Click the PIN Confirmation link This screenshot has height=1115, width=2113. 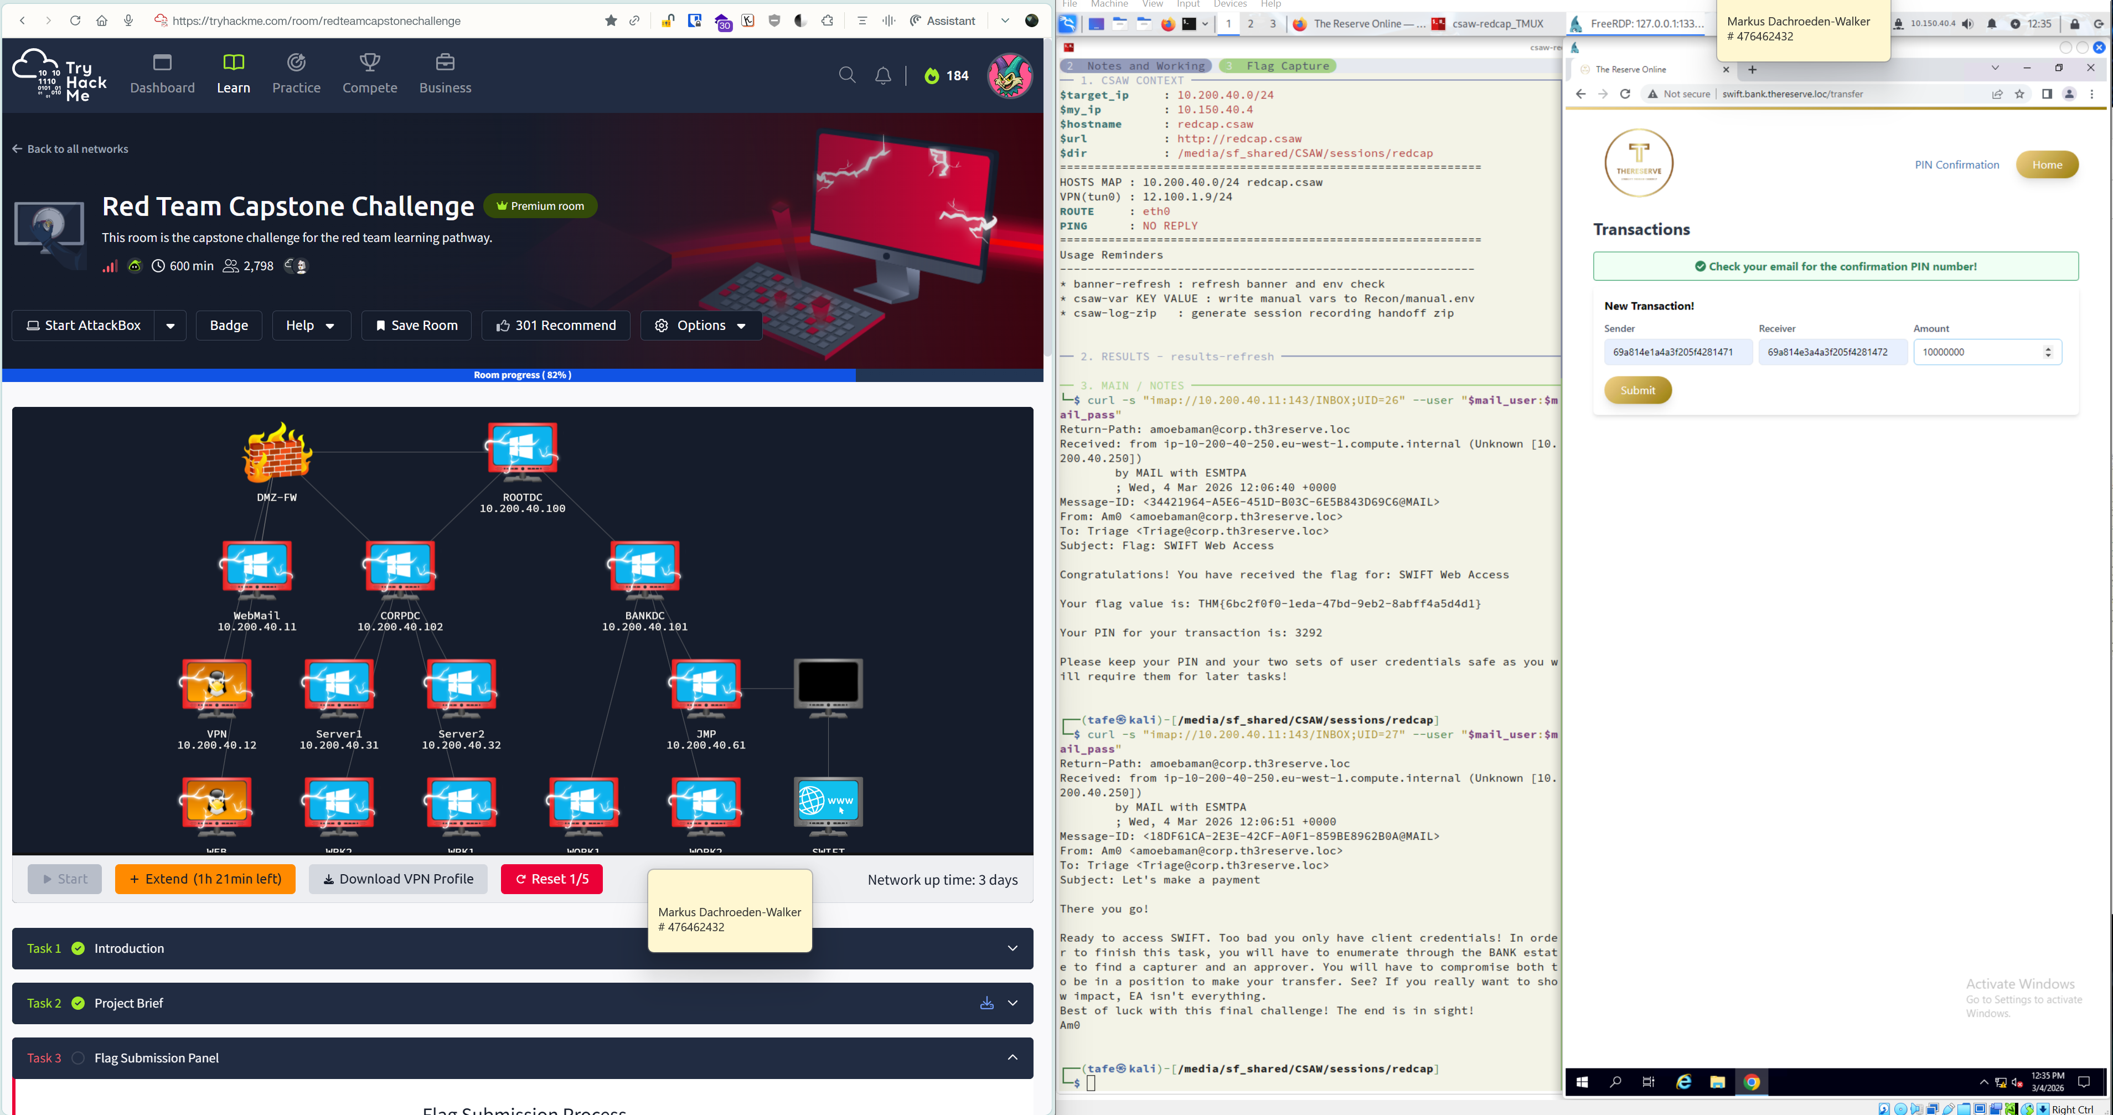click(1956, 165)
